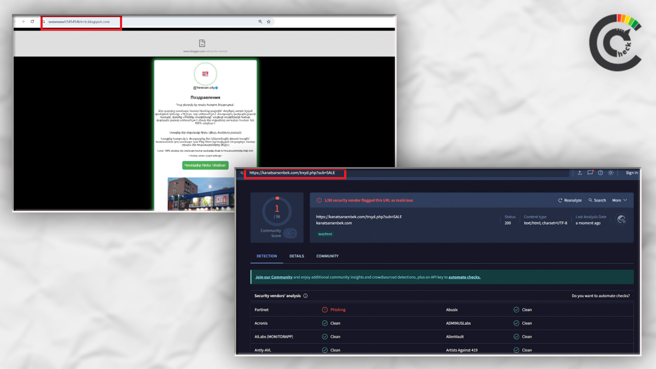Select the AILabs (MONITORAPP) vendor name
This screenshot has width=656, height=369.
coord(274,337)
